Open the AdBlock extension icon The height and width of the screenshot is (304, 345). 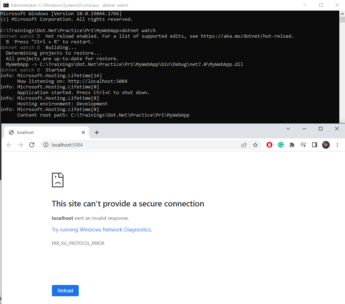coord(269,145)
